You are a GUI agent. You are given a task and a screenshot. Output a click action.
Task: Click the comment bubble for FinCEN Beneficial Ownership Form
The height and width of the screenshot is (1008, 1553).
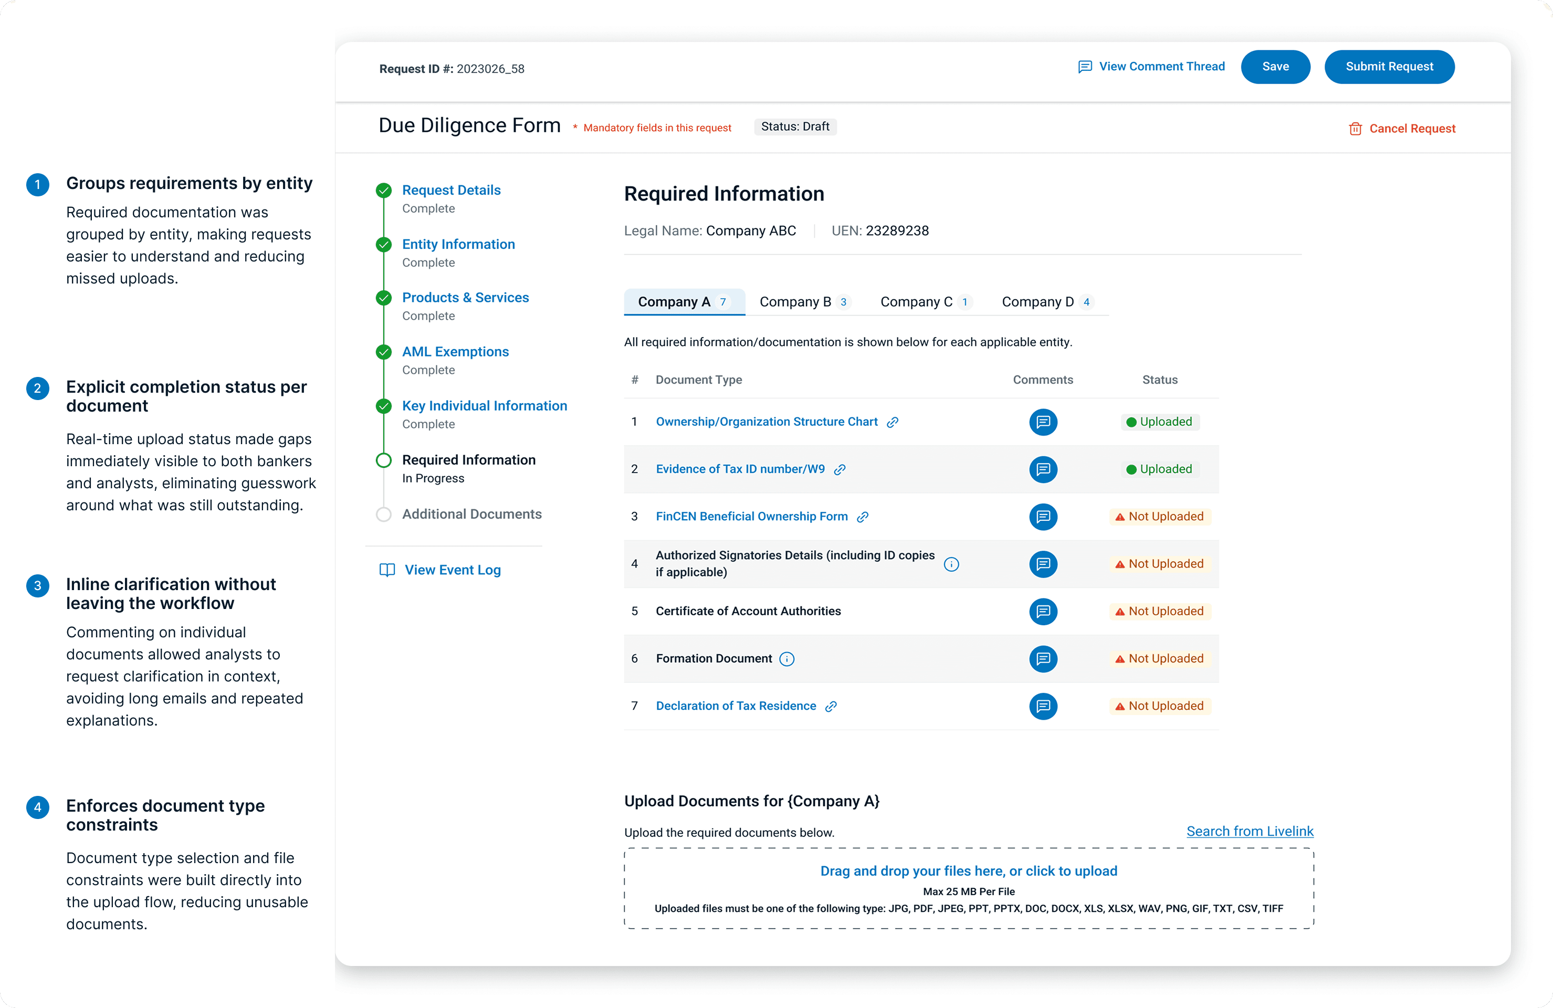tap(1043, 516)
